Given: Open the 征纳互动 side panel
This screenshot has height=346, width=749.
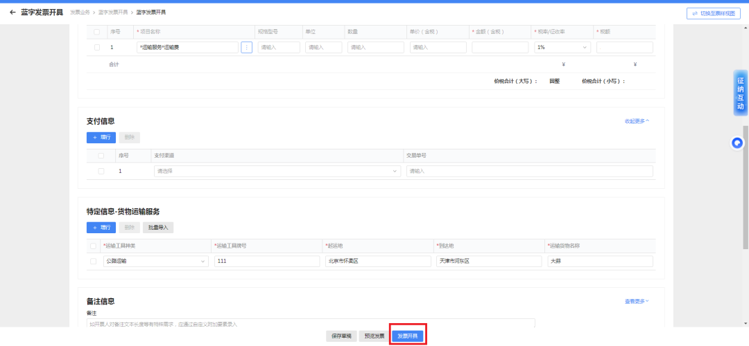Looking at the screenshot, I should tap(741, 93).
